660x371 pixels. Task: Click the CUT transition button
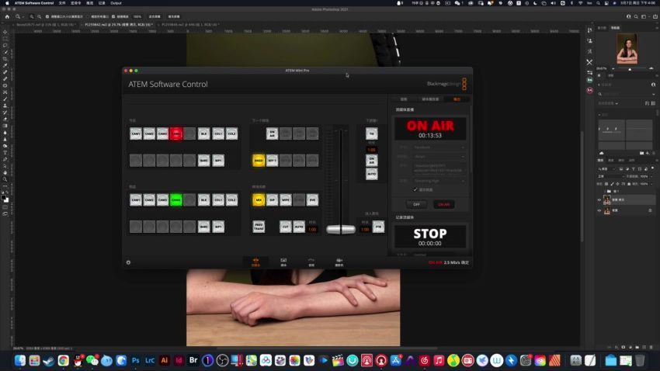(x=286, y=227)
